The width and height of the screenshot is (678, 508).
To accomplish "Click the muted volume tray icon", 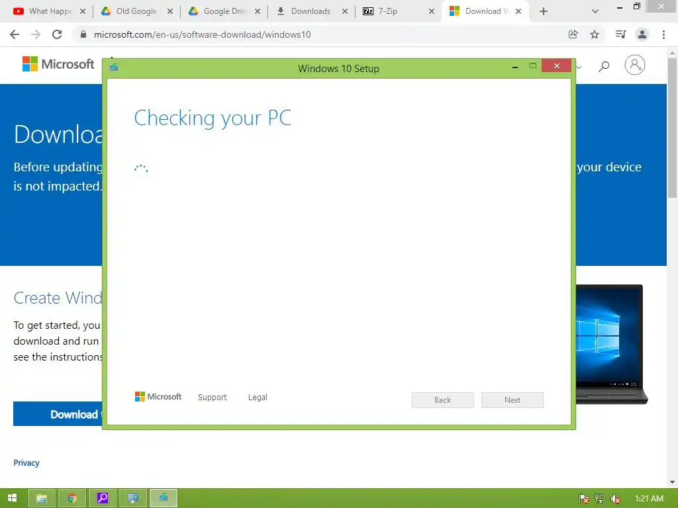I will 615,499.
